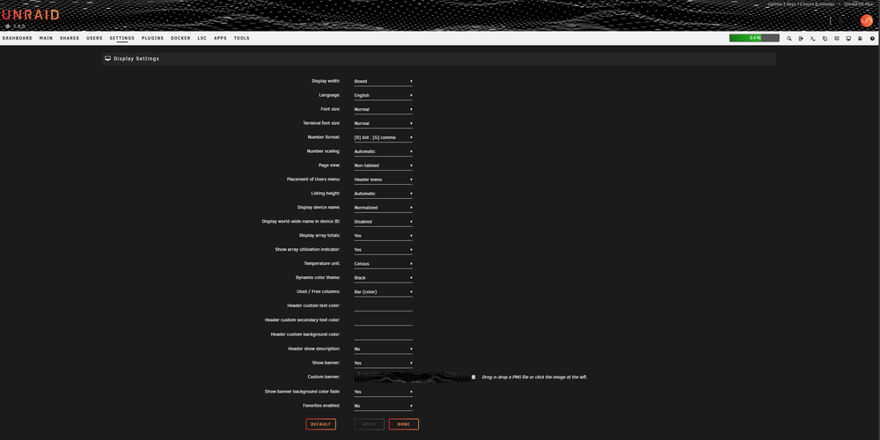Go to the Main menu
Viewport: 880px width, 440px height.
[46, 38]
